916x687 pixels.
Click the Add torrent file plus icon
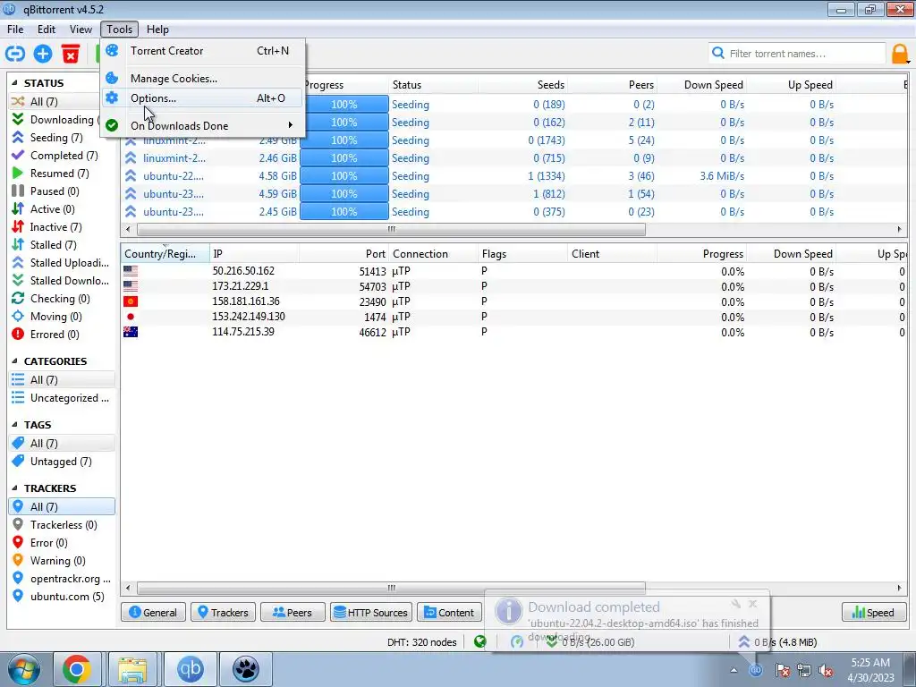click(43, 54)
